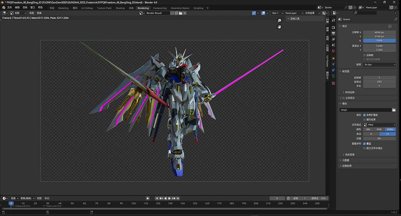Screen dimensions: 401x216
Task: Open the PNG file format dropdown
Action: tap(379, 125)
